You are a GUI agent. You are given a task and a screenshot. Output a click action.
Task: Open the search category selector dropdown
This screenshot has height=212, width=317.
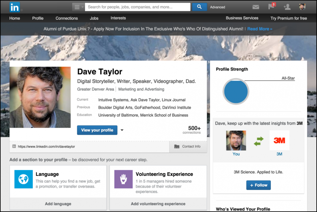(79, 7)
